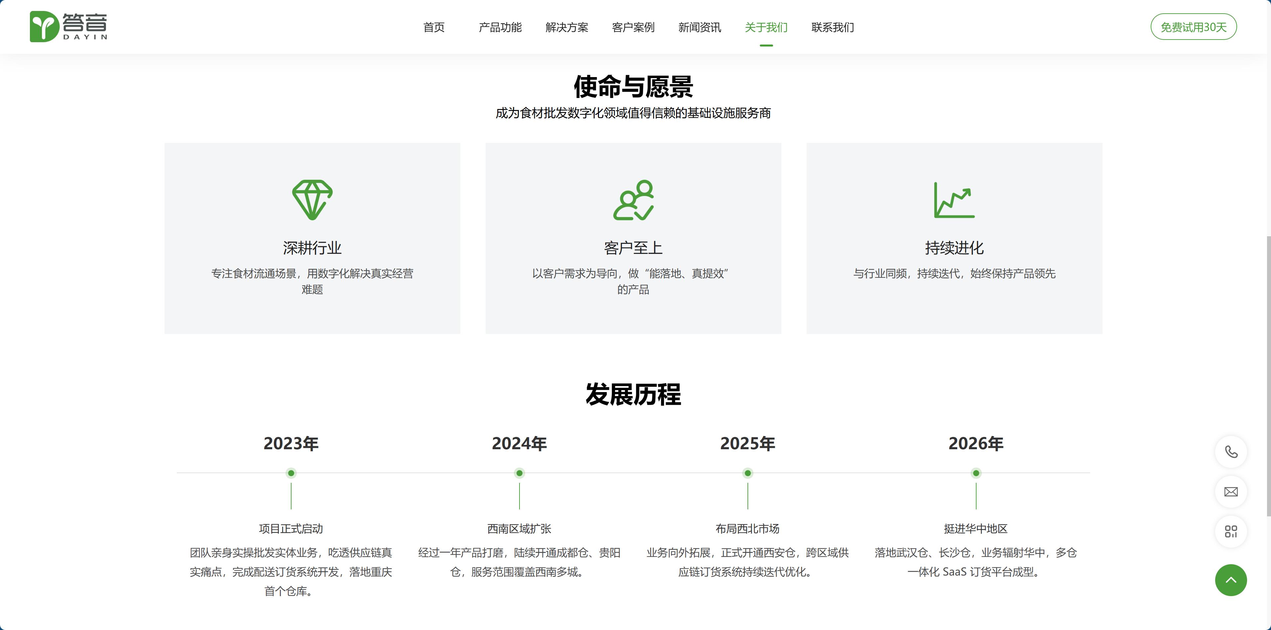Click the 使命与愿景 section heading
The image size is (1271, 630).
click(x=634, y=87)
